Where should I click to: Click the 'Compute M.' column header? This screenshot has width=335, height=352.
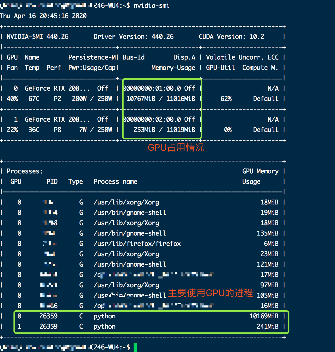[260, 68]
